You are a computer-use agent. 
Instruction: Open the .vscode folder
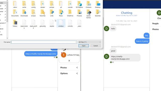click(x=70, y=5)
